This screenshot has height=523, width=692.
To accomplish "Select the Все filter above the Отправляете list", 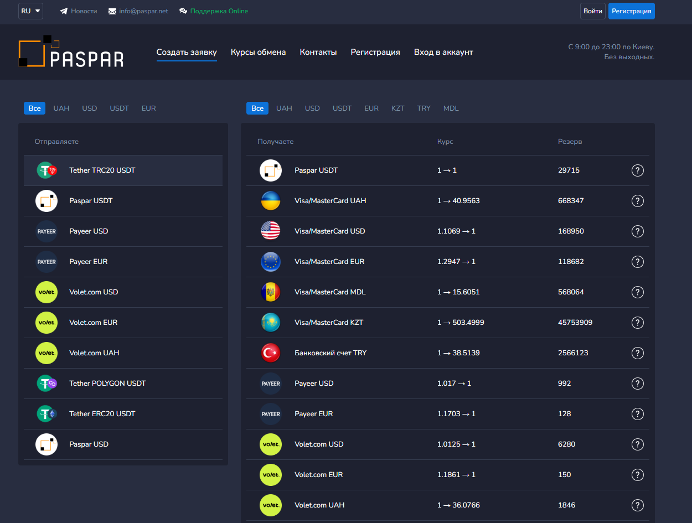I will (34, 108).
